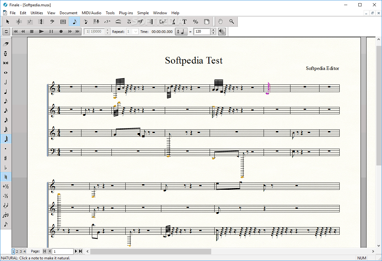Open the Utilities menu

click(37, 13)
